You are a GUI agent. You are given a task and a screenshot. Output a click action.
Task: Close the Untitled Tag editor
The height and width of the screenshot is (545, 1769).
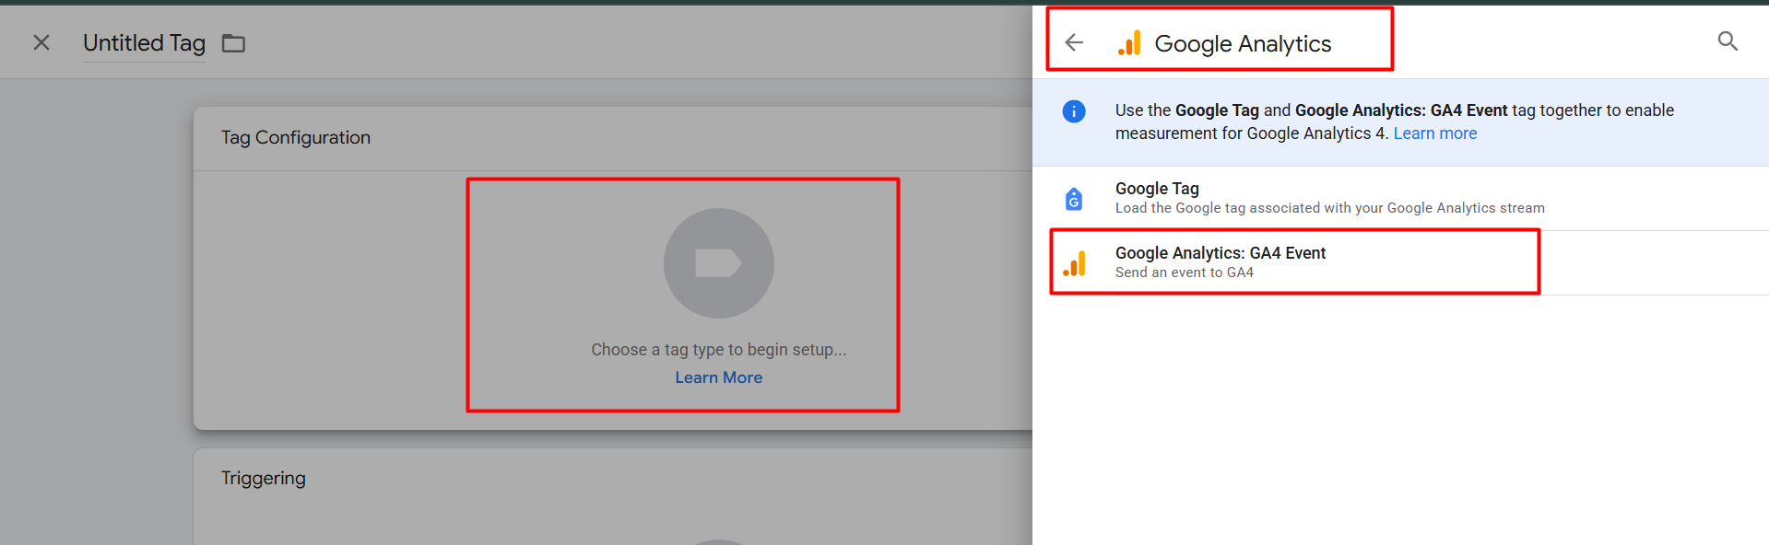(x=41, y=42)
